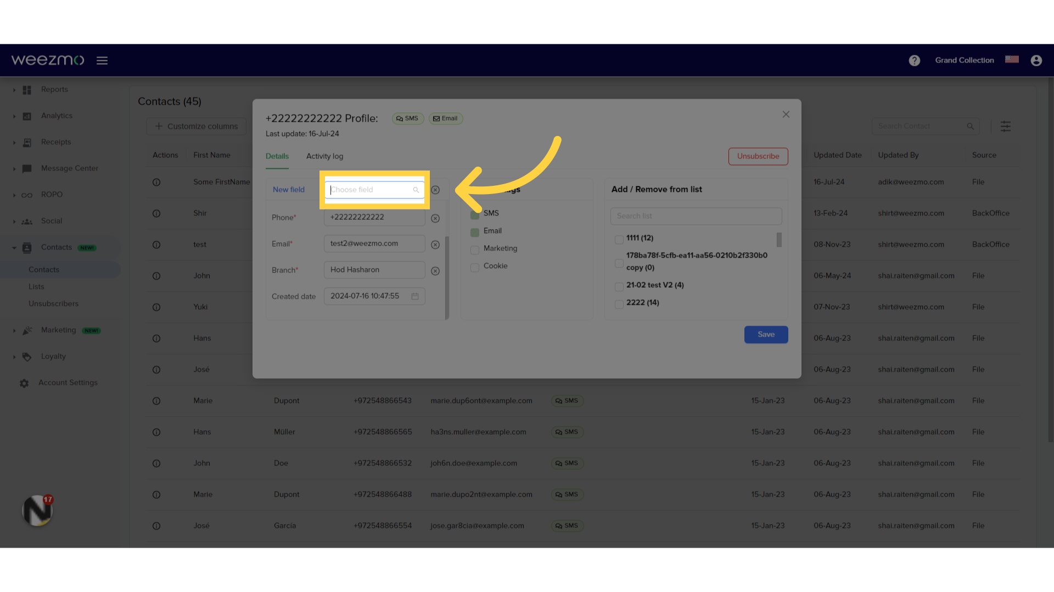1054x592 pixels.
Task: Switch to the Activity log tab
Action: (x=324, y=156)
